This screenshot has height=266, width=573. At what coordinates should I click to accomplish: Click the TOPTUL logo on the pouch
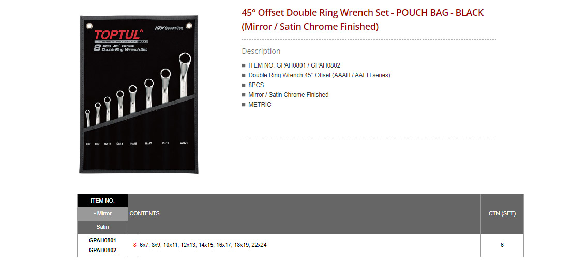(x=117, y=35)
